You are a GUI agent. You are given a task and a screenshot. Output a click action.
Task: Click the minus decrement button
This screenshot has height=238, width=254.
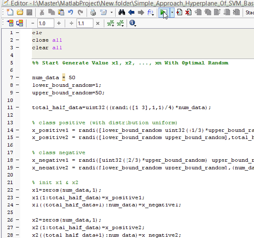33,23
